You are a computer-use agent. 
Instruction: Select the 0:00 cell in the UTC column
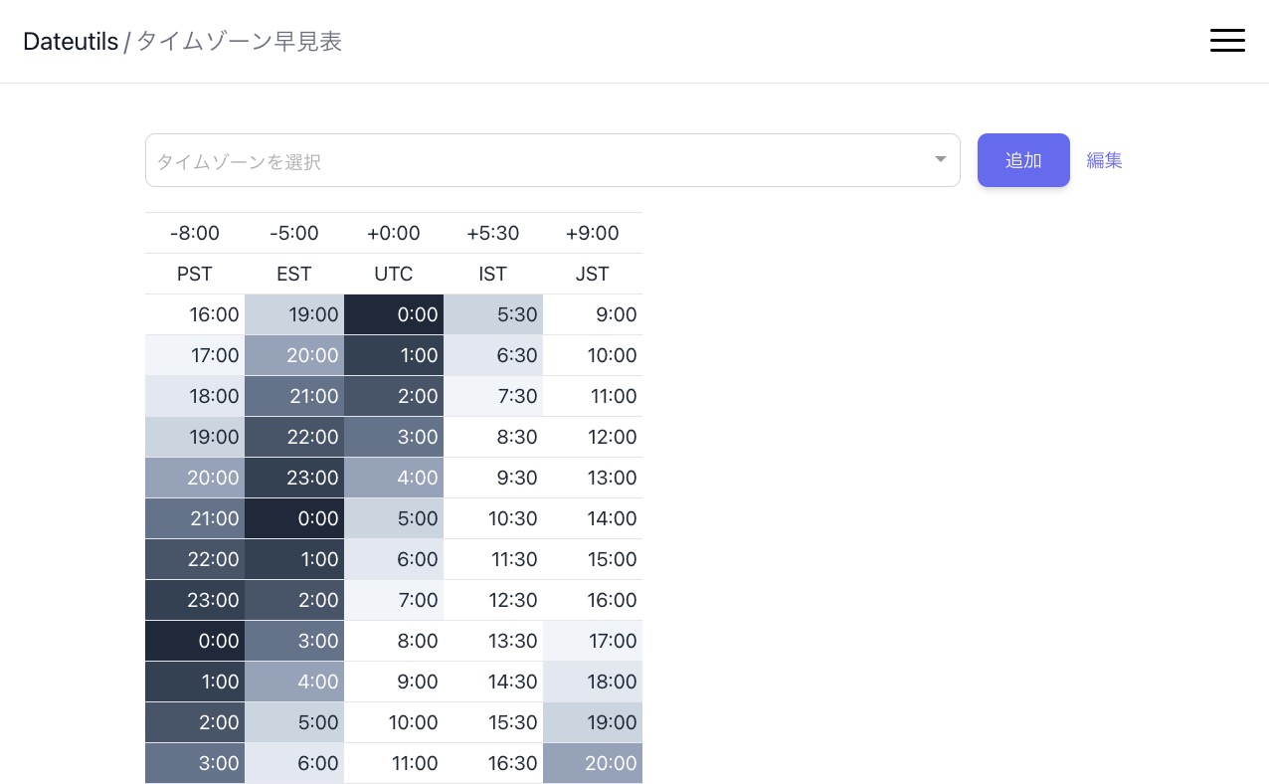394,314
